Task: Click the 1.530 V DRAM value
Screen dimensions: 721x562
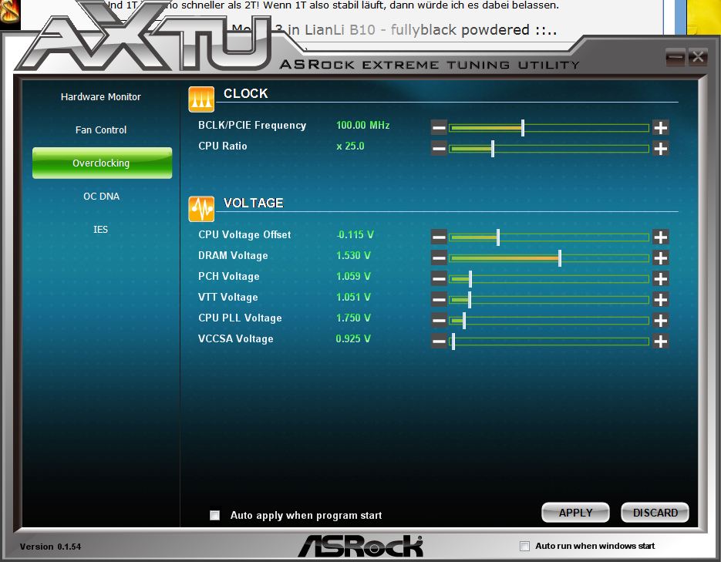Action: pyautogui.click(x=353, y=255)
